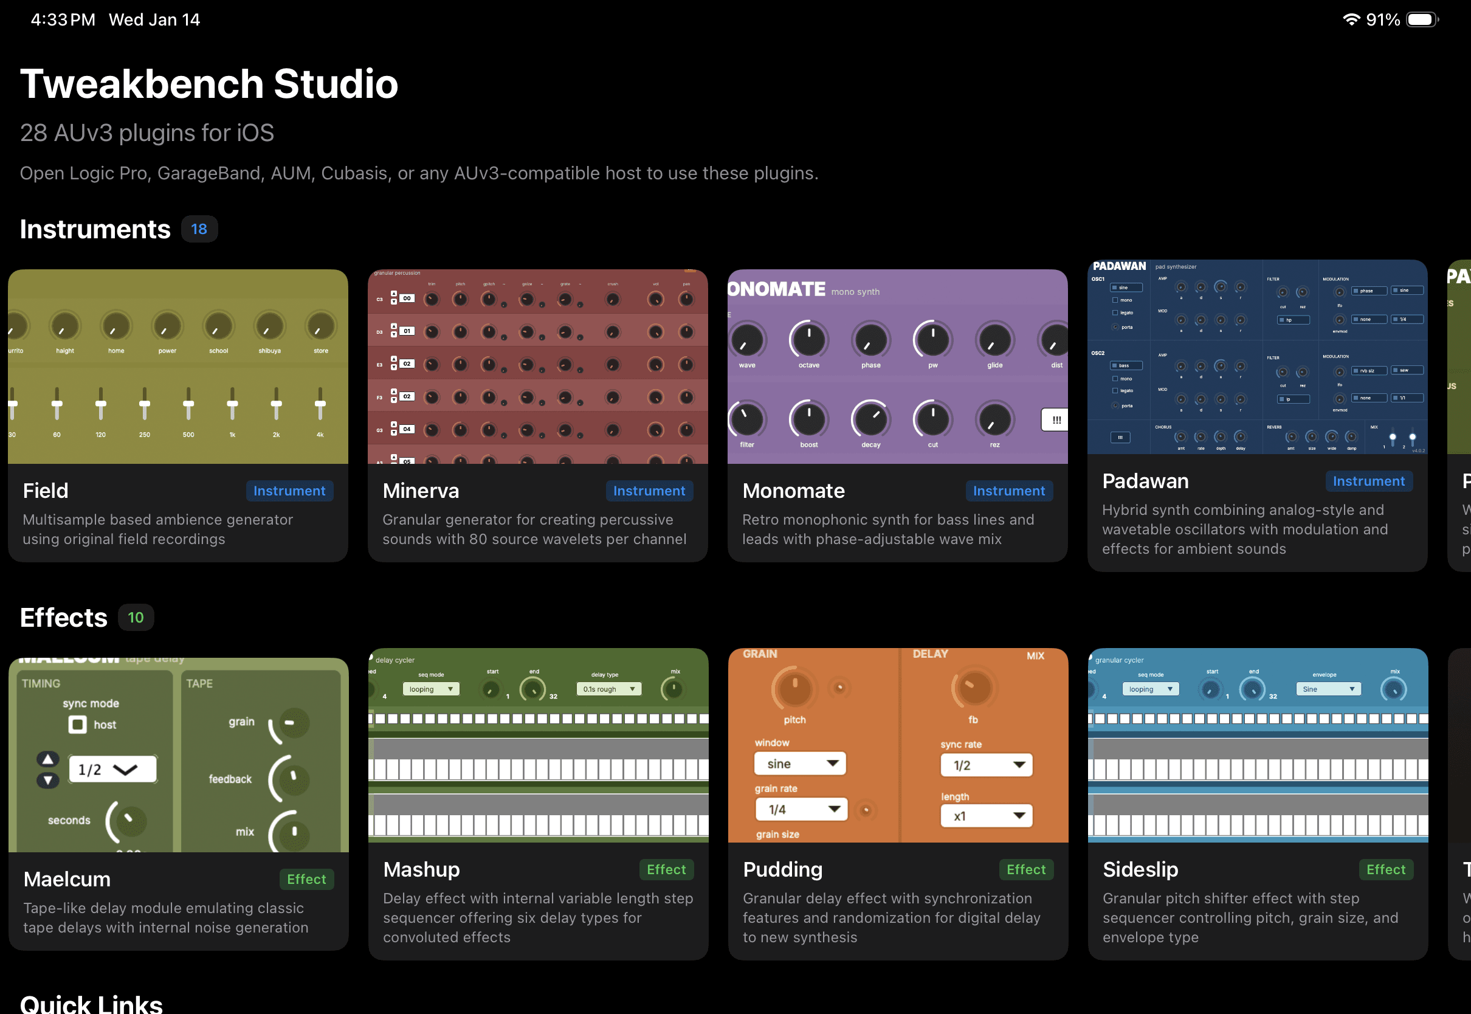Click the end knob in Mashup preview
Image resolution: width=1471 pixels, height=1014 pixels.
pyautogui.click(x=533, y=689)
